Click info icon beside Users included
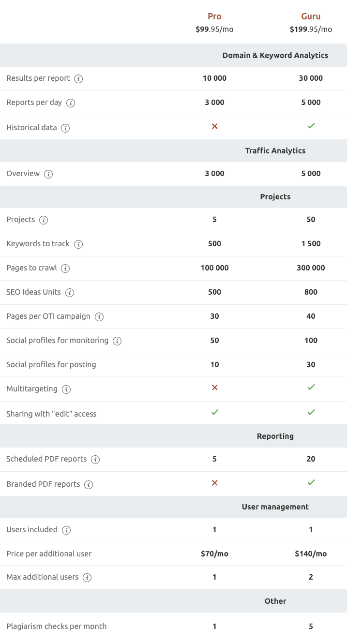The width and height of the screenshot is (347, 643). point(66,530)
